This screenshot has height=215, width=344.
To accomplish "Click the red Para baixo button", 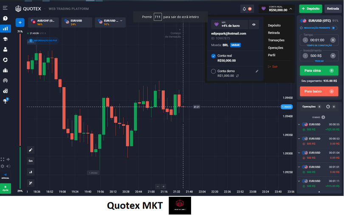I will coord(319,91).
